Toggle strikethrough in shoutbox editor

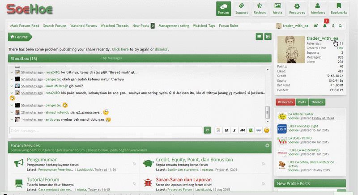click(x=242, y=130)
